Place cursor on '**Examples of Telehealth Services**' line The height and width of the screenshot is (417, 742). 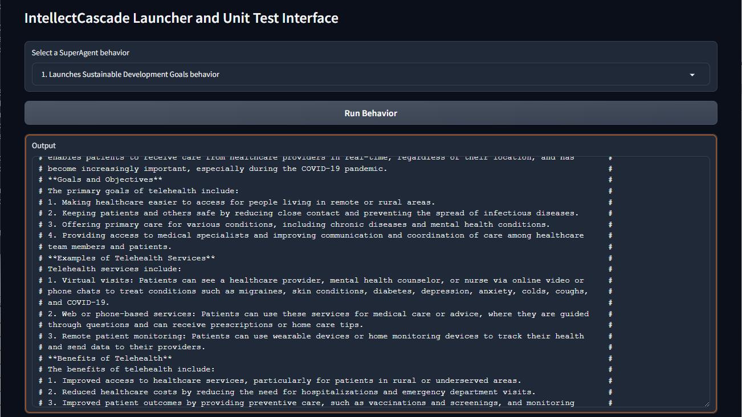[x=131, y=258]
